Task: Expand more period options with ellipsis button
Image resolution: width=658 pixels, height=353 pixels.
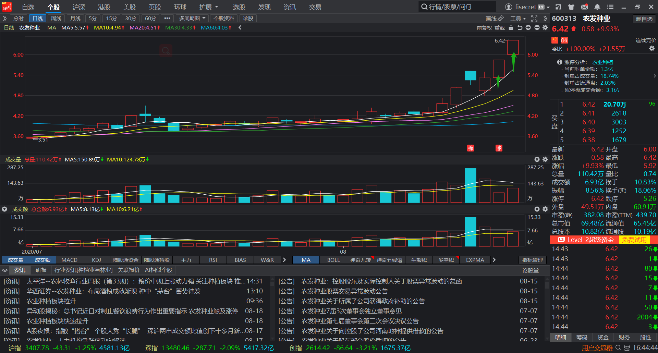Action: pyautogui.click(x=167, y=19)
